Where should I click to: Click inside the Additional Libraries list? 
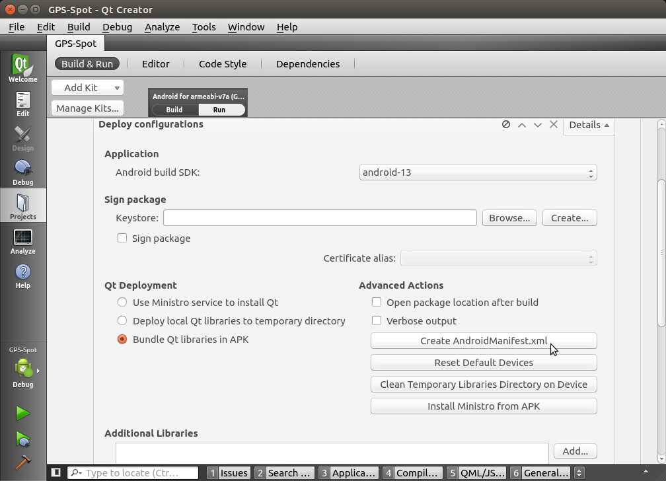click(x=332, y=453)
